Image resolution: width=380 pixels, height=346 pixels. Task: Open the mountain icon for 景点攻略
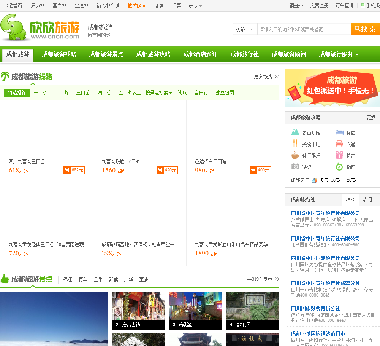coord(295,132)
